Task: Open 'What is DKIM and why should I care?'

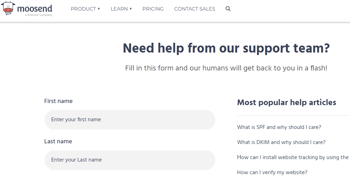Action: [x=281, y=142]
